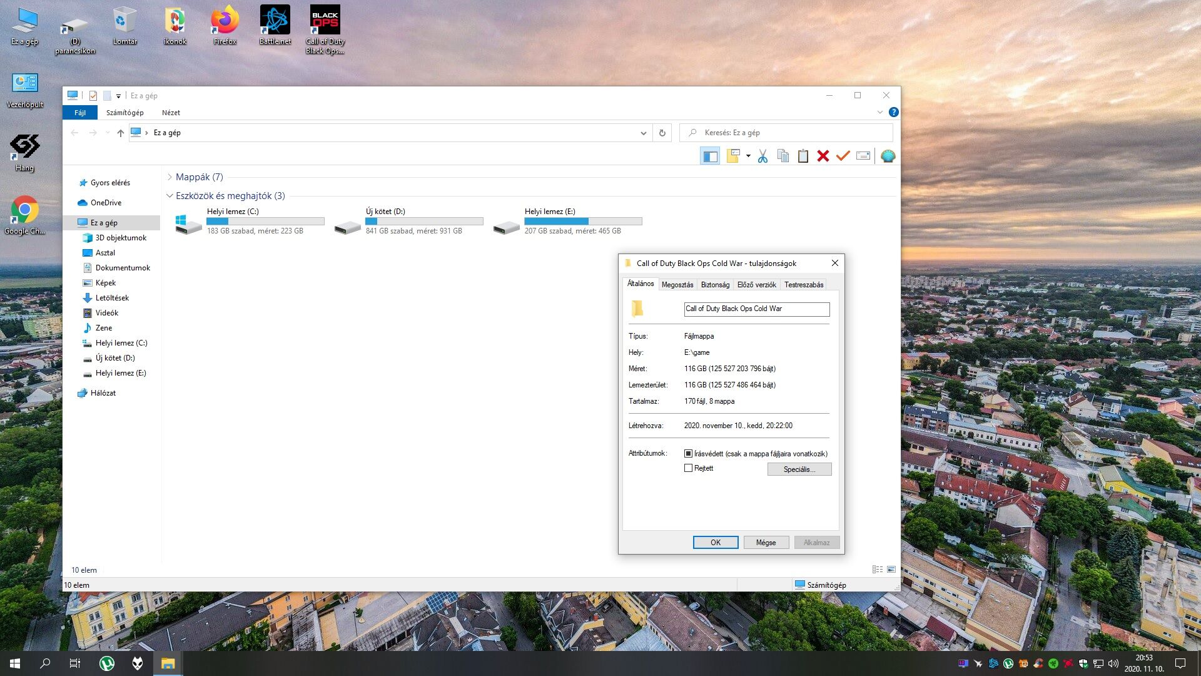
Task: Select Call of Duty Black Ops shortcut
Action: (325, 29)
